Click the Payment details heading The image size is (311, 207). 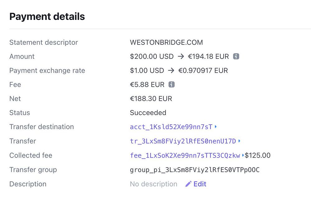click(x=47, y=16)
